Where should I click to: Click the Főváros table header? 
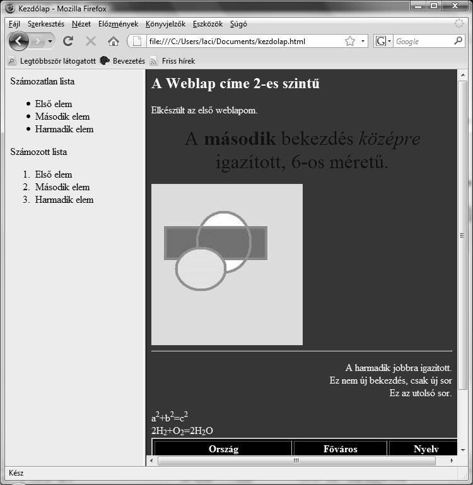click(x=340, y=449)
